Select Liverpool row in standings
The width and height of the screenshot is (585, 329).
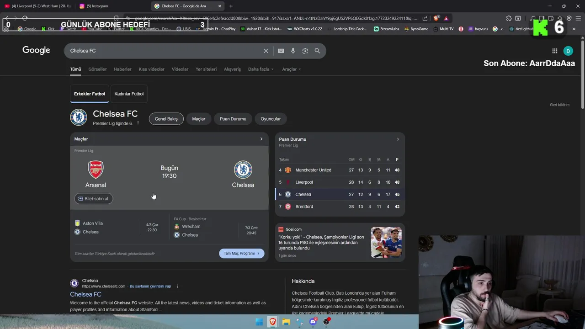pyautogui.click(x=340, y=182)
